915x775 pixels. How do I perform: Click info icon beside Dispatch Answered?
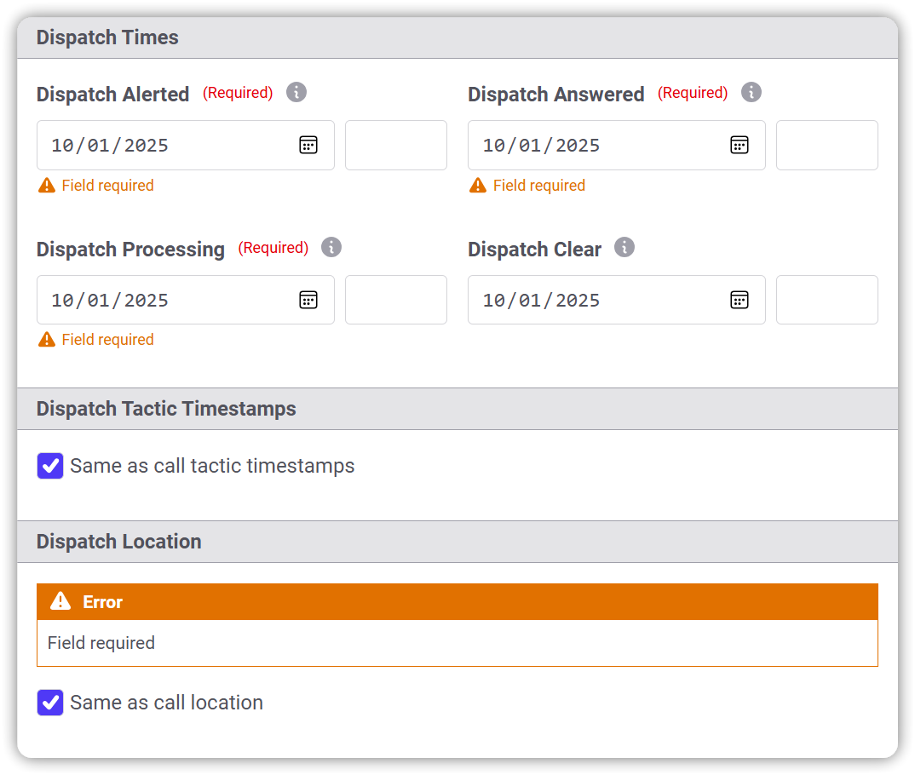pyautogui.click(x=751, y=92)
